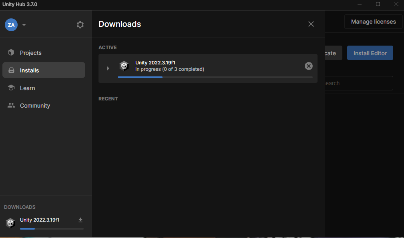Click the Learn graduation cap icon
Viewport: 404px width, 238px height.
point(11,88)
